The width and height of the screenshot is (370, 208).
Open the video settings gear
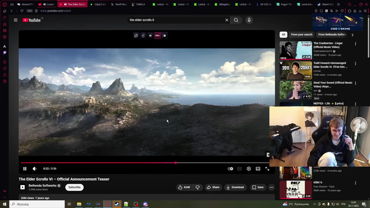[x=249, y=169]
